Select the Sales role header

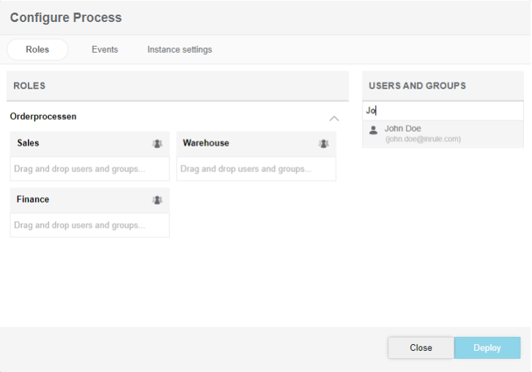click(29, 144)
